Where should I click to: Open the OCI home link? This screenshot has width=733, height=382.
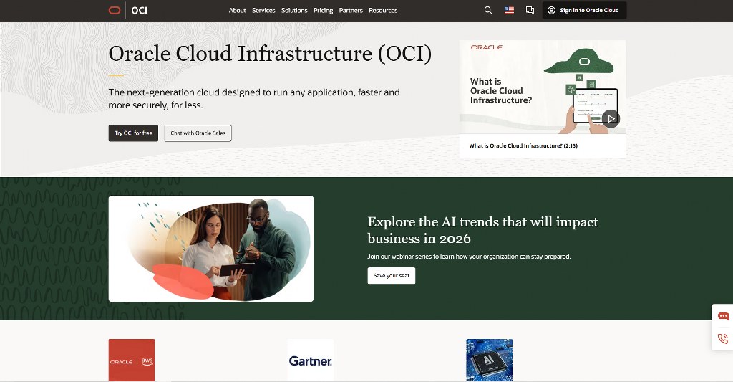[140, 10]
